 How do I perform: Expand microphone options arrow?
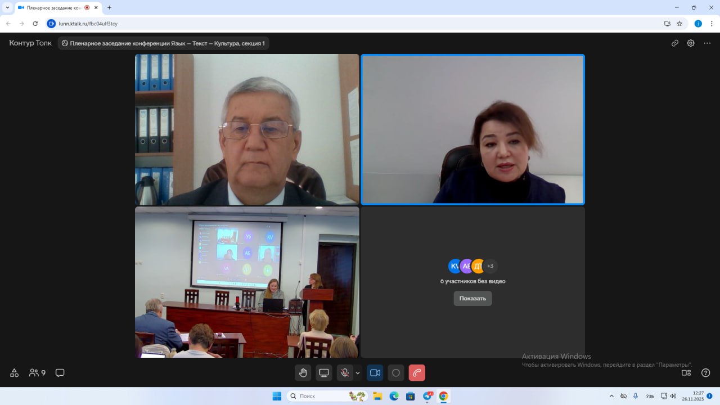click(358, 373)
